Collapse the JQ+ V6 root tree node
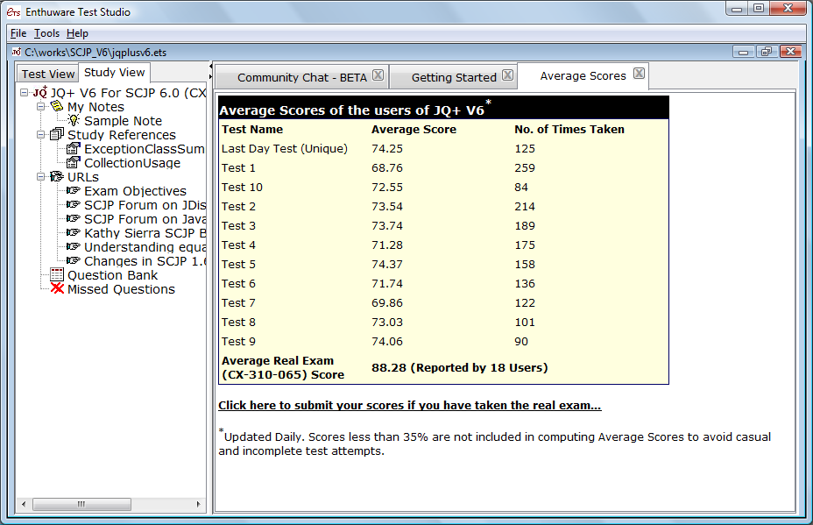Screen dimensions: 813x525 coord(24,92)
